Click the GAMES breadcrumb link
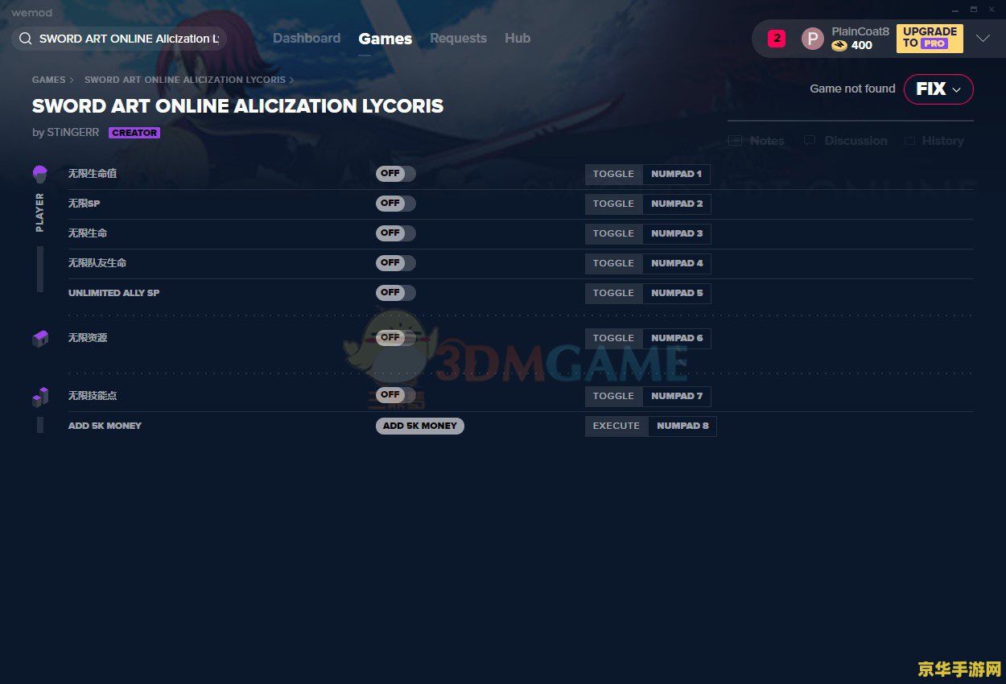The height and width of the screenshot is (684, 1006). (49, 80)
